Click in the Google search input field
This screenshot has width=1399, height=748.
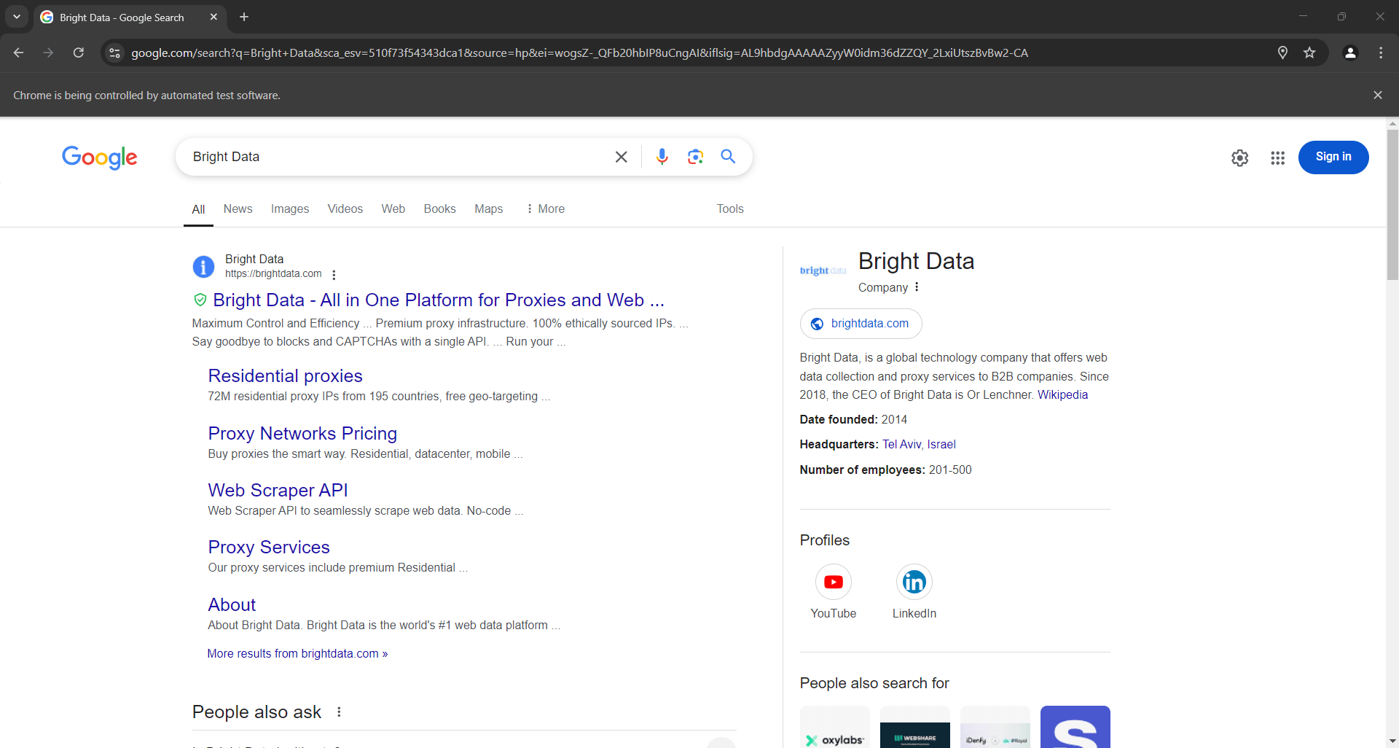(393, 157)
